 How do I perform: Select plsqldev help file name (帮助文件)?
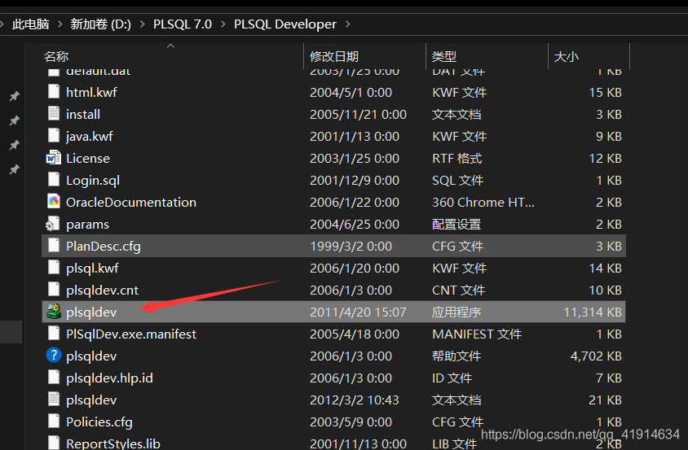pyautogui.click(x=91, y=356)
